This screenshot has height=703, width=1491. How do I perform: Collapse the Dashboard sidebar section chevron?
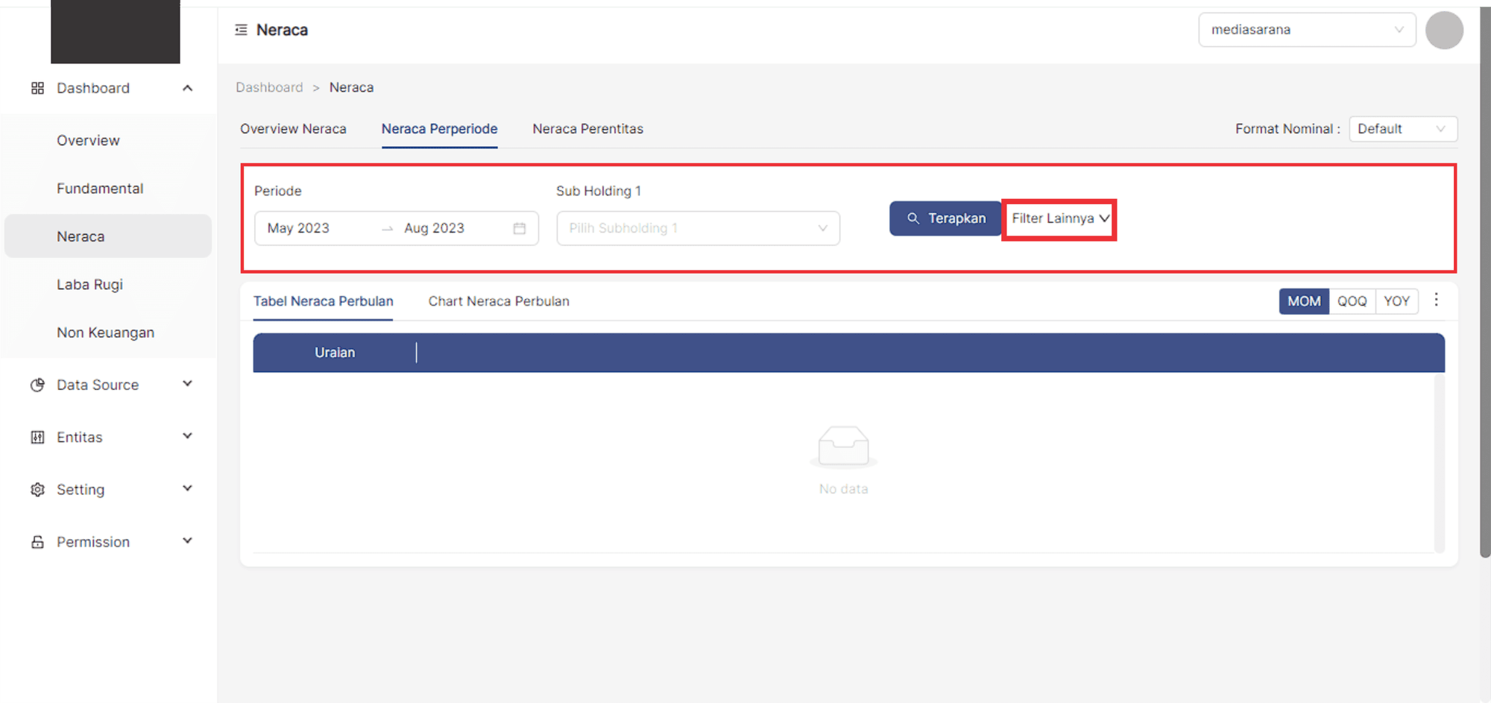coord(187,88)
